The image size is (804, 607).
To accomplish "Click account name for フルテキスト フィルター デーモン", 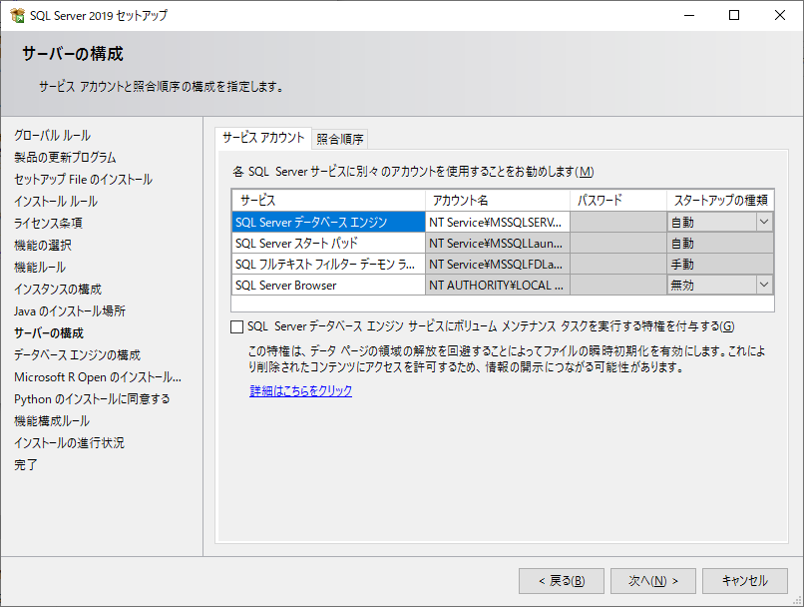I will tap(497, 265).
